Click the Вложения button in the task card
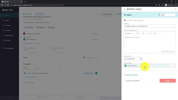The image size is (178, 100). click(40, 27)
